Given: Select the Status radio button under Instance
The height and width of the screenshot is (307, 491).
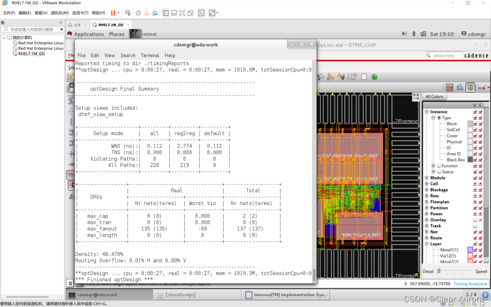Looking at the screenshot, I should tap(439, 171).
